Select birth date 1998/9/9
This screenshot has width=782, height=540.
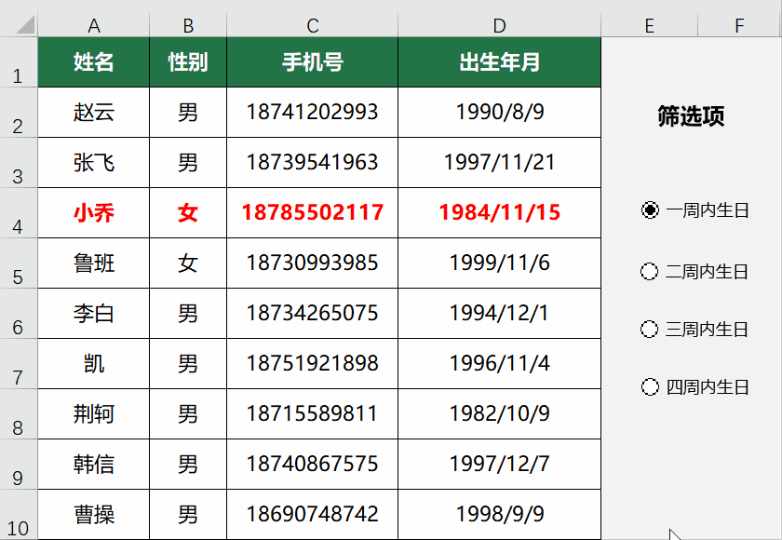click(x=499, y=515)
